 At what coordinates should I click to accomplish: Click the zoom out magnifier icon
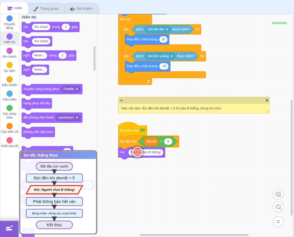point(278,207)
